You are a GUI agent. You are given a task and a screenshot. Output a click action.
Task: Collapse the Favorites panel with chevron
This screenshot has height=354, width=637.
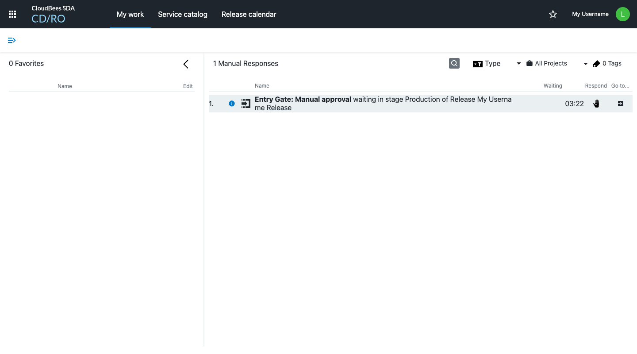186,64
